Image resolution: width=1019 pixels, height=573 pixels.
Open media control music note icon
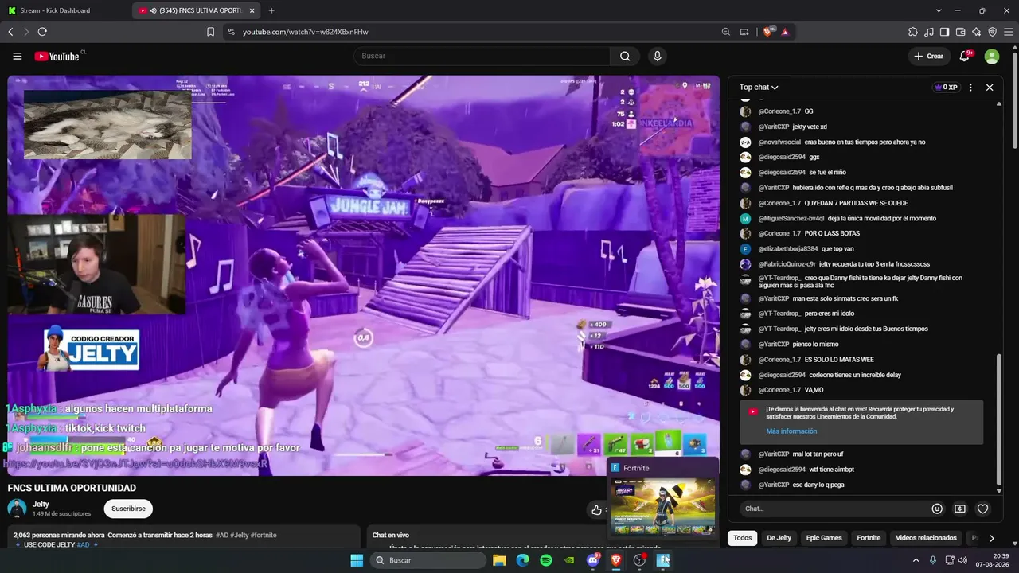pyautogui.click(x=928, y=32)
